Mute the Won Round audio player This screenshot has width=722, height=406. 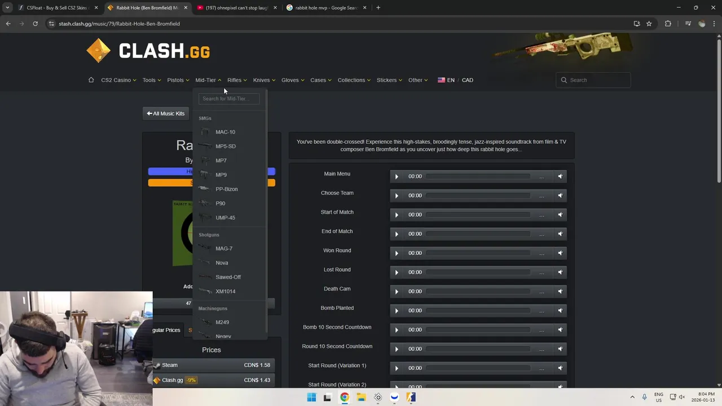pos(560,253)
